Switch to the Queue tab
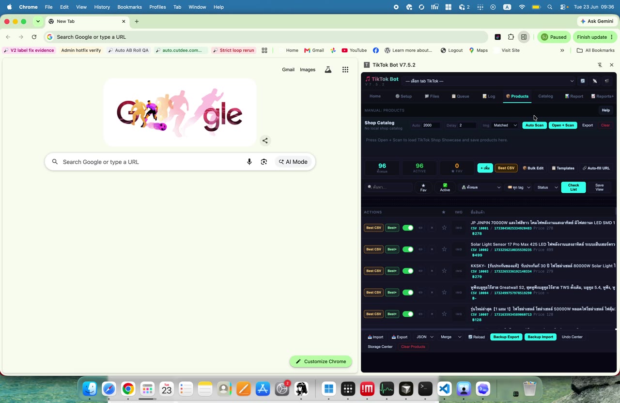Viewport: 620px width, 403px height. point(460,96)
